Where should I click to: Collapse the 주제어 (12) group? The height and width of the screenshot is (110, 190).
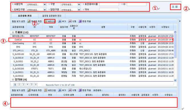click(x=13, y=32)
